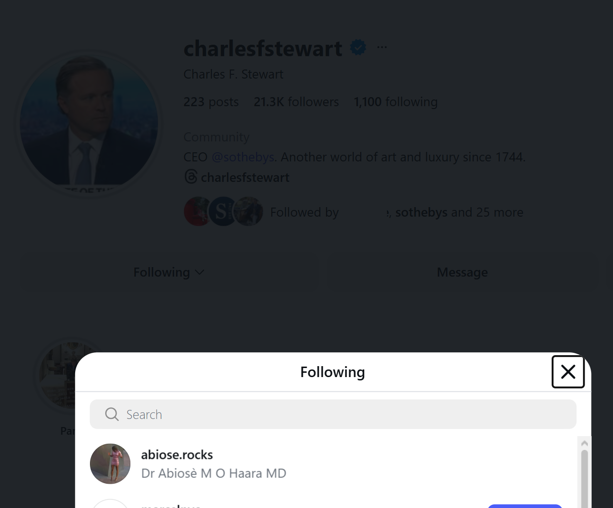Image resolution: width=613 pixels, height=508 pixels.
Task: Click the blue verified badge
Action: coord(358,47)
